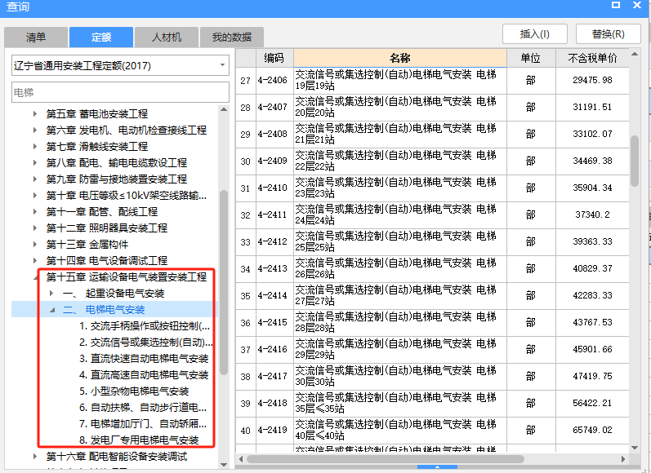Click name cell 电梯27层27站

399,295
